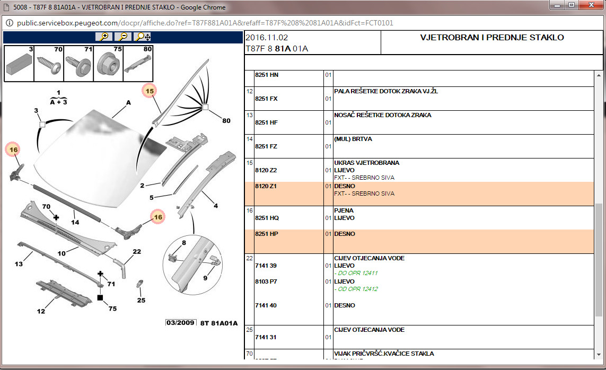Click callout 10 for the air grille
606x370 pixels.
click(x=62, y=254)
